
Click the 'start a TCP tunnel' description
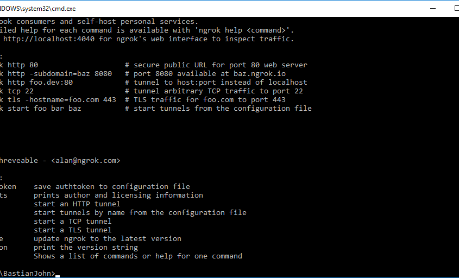(73, 221)
